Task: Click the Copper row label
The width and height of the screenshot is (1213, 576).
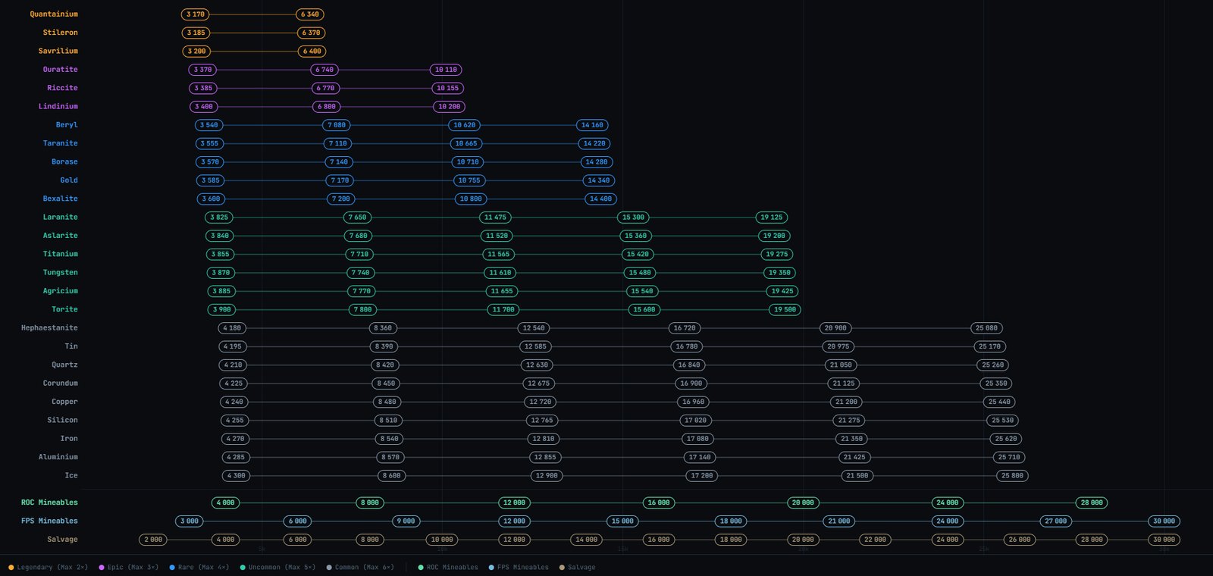Action: coord(64,402)
